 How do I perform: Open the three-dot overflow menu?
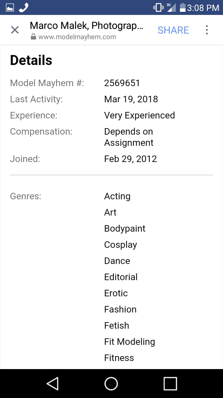(207, 30)
